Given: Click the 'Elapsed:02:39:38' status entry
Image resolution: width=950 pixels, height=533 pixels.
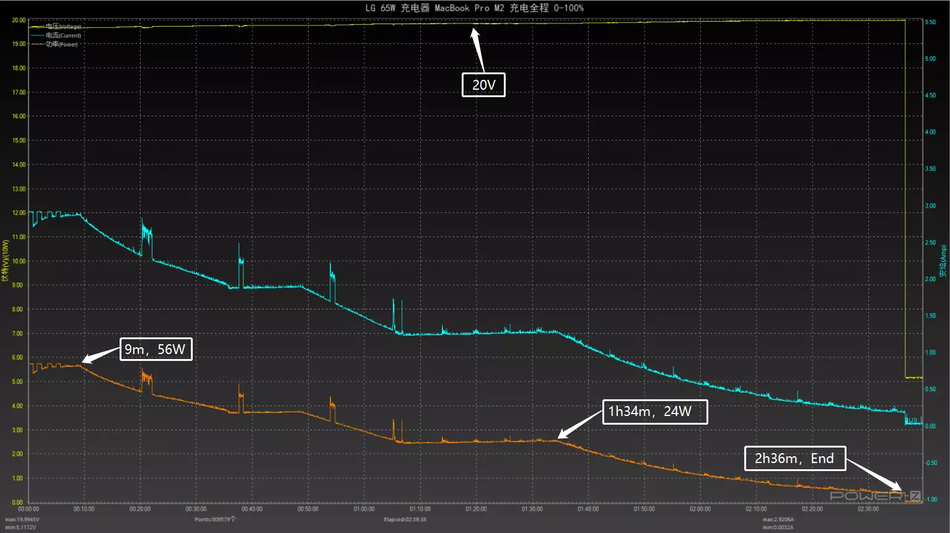Looking at the screenshot, I should [405, 519].
